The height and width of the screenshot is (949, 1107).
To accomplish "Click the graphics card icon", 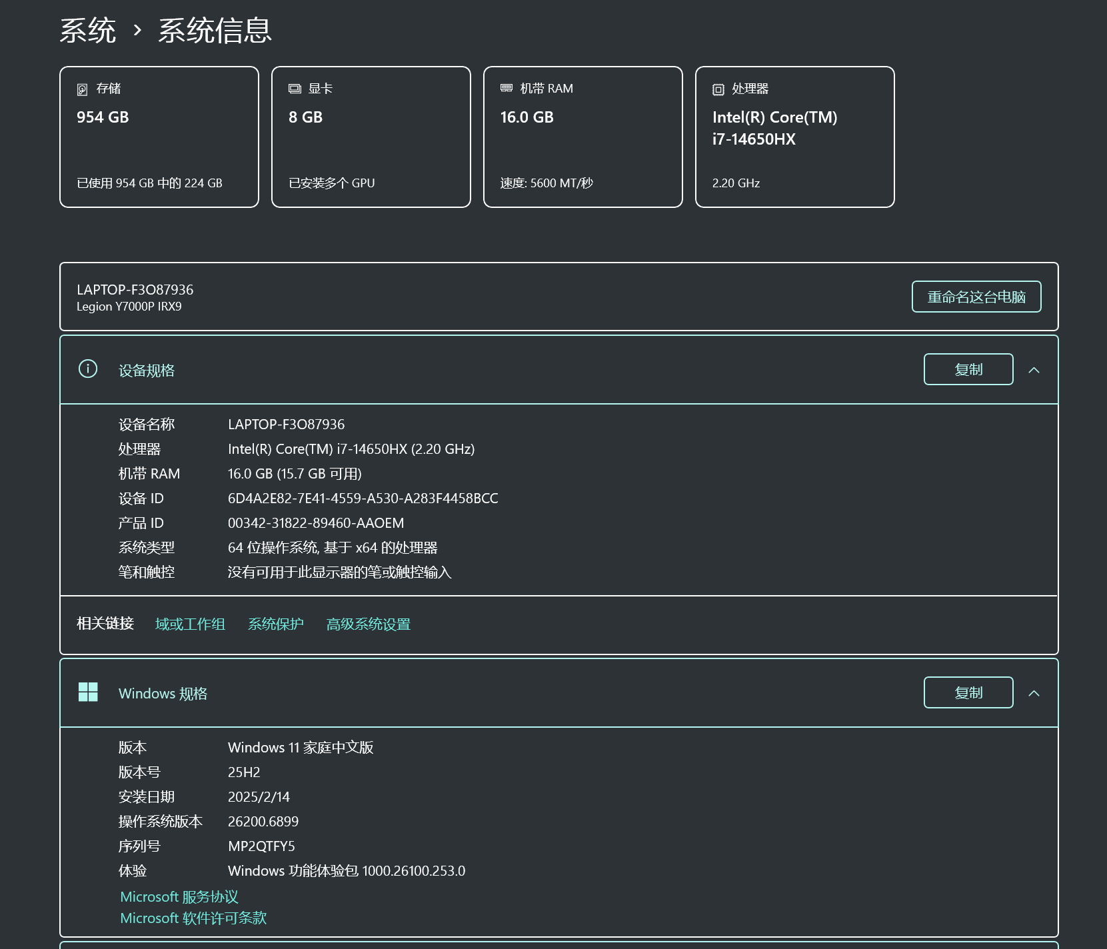I will point(295,89).
